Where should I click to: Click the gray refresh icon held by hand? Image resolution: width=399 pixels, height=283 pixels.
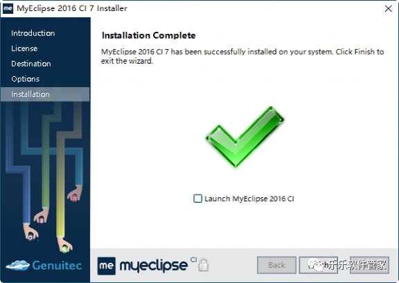point(30,237)
